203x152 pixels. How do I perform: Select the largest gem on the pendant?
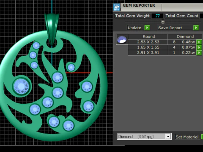pos(22,86)
